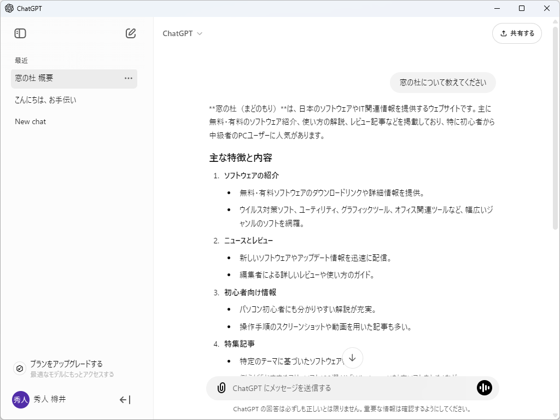Maximize the ChatGPT window
The image size is (560, 420).
tap(521, 8)
